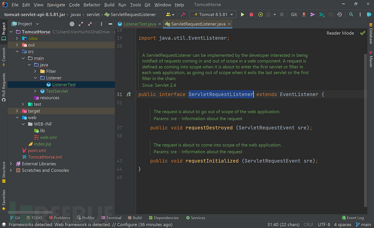Expand the .idea folder
The height and width of the screenshot is (228, 374).
17,38
